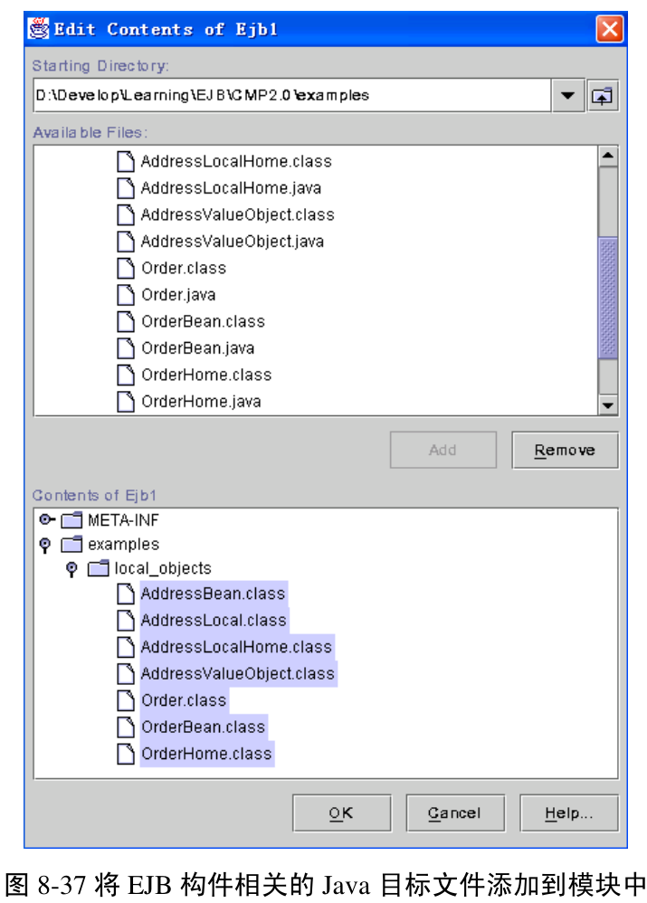Image resolution: width=647 pixels, height=903 pixels.
Task: Click file icon of Order.class in Contents of Ejb1
Action: click(x=126, y=700)
